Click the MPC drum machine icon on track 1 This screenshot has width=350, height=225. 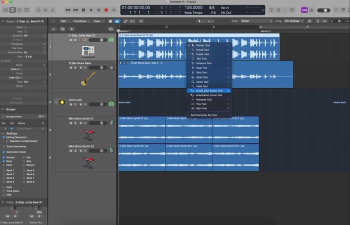click(88, 51)
